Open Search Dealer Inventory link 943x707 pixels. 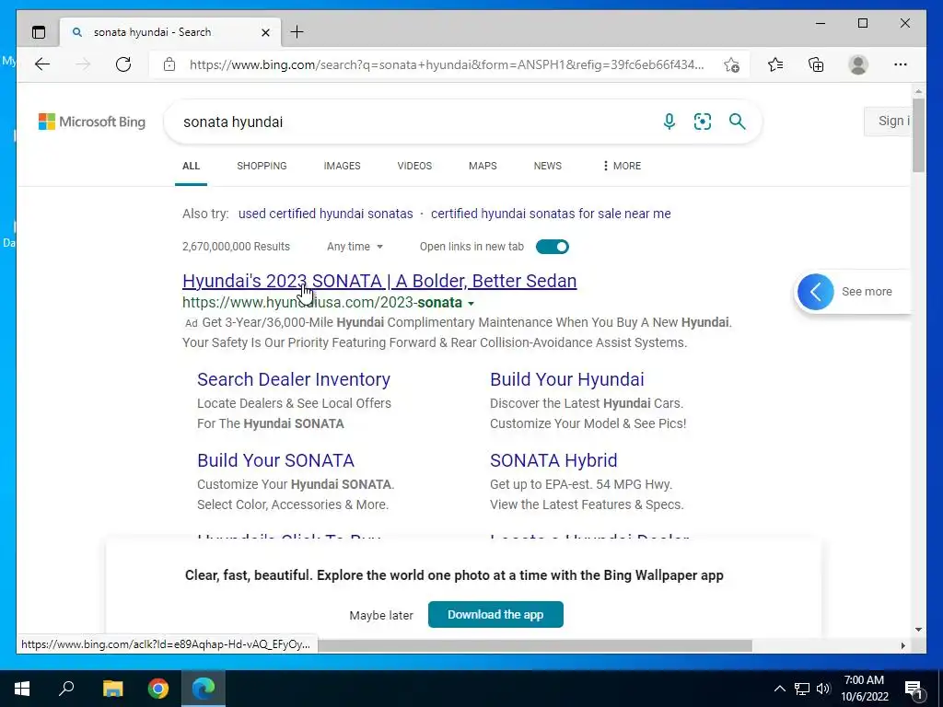294,379
